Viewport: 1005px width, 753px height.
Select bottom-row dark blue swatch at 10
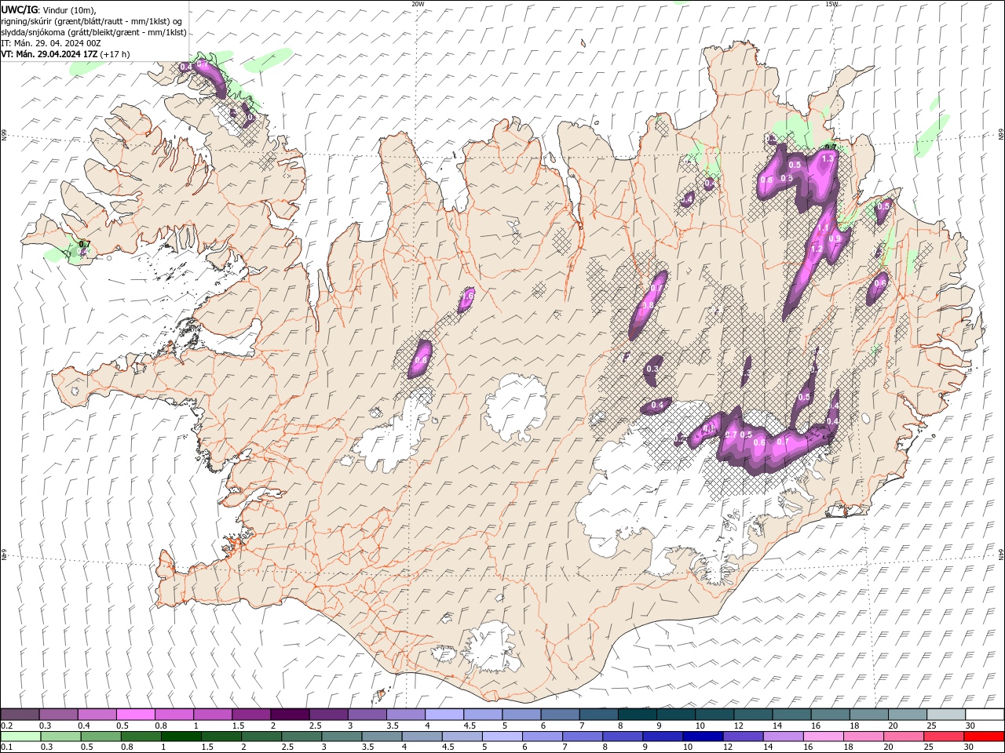[x=703, y=737]
